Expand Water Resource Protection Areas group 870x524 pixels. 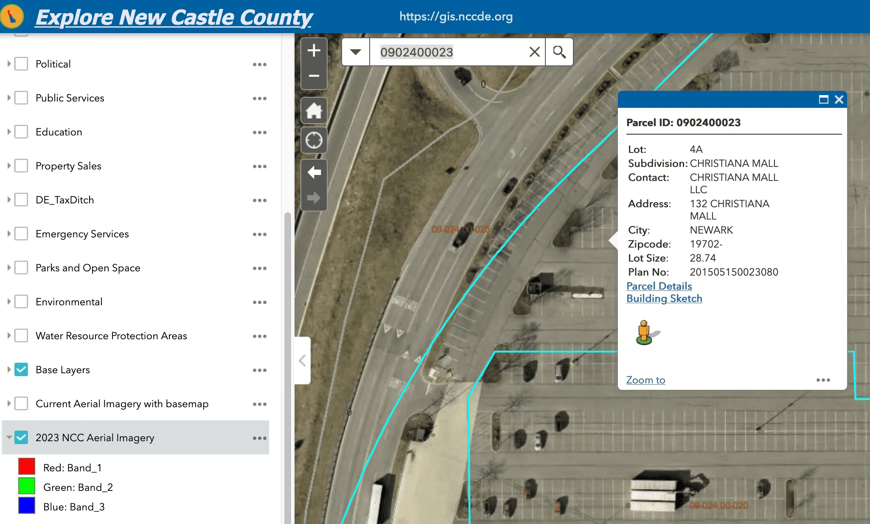point(9,335)
